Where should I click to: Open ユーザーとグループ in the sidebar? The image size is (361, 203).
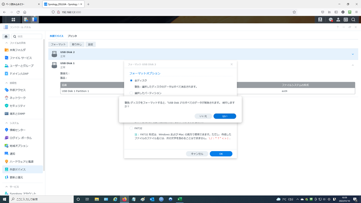(23, 66)
